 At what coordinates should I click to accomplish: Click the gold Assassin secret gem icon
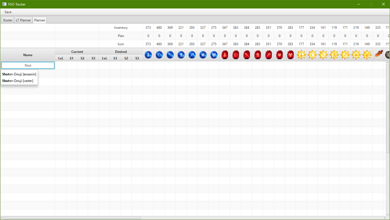pyautogui.click(x=356, y=55)
